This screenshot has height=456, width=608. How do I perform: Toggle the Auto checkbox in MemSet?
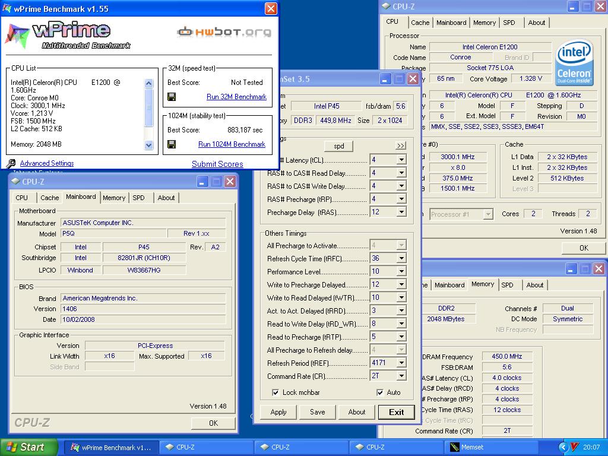coord(380,392)
